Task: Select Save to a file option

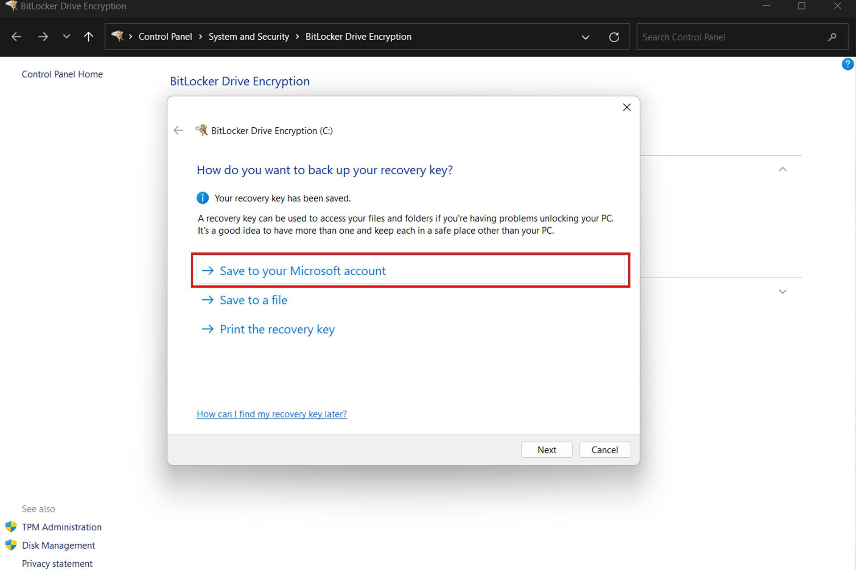Action: click(253, 300)
